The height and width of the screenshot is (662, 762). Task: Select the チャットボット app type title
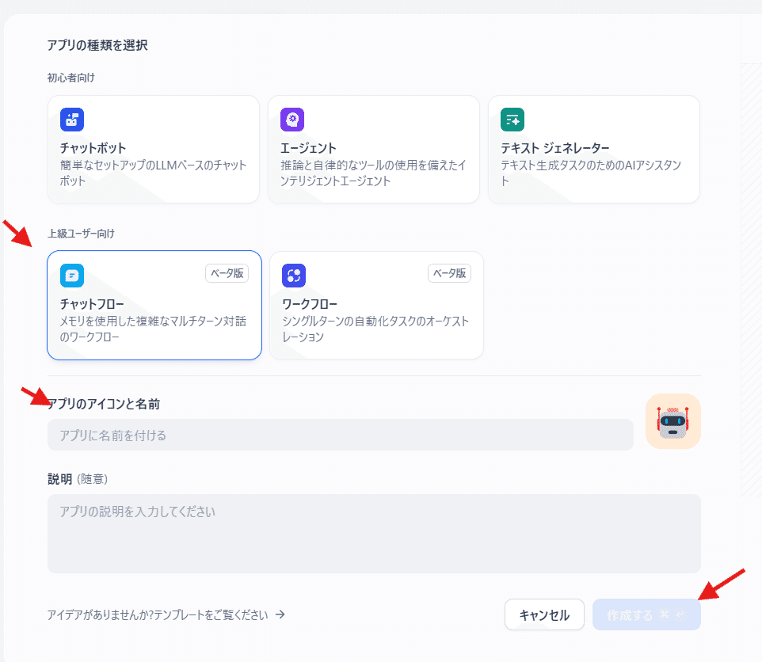93,148
